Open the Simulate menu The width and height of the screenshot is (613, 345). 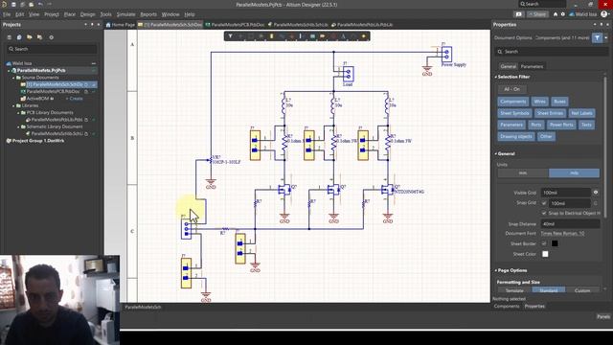coord(125,14)
